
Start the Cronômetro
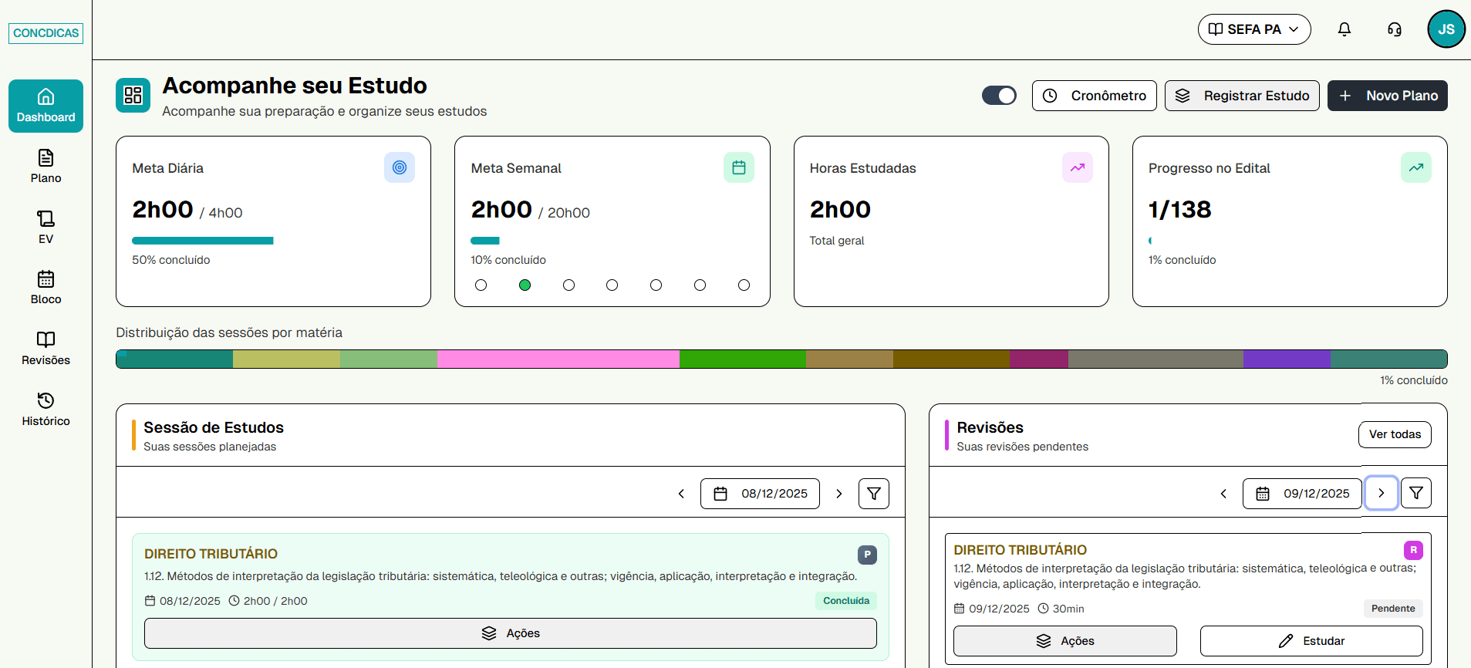[x=1095, y=96]
